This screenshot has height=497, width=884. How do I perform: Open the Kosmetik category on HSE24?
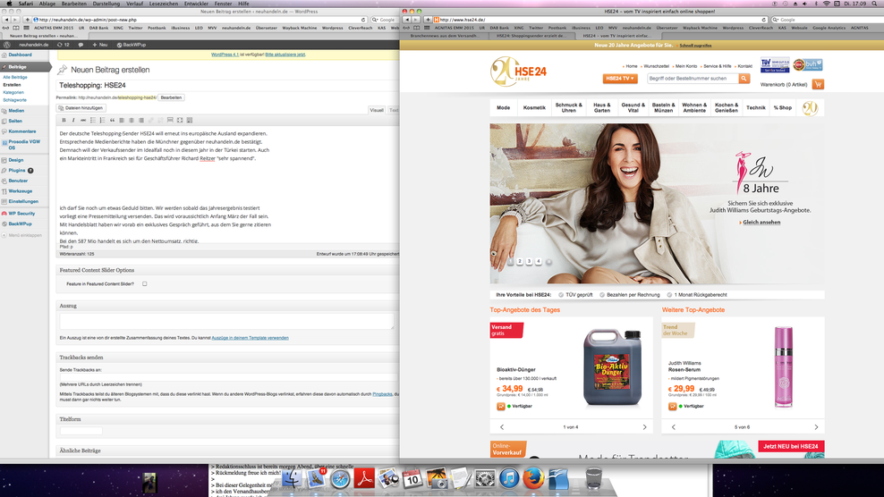click(534, 107)
